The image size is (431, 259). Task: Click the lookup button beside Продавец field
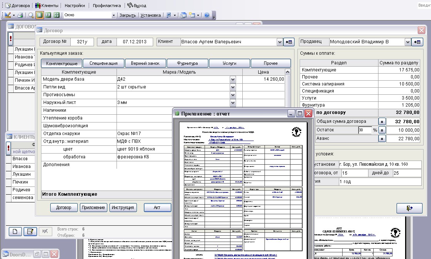coord(418,42)
